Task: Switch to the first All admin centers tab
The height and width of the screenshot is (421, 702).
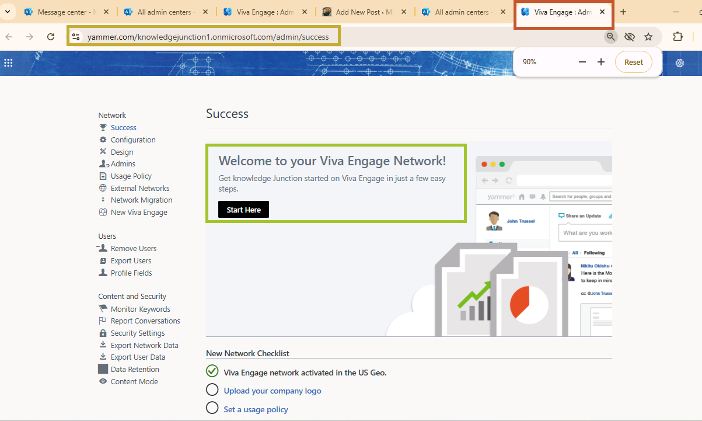Action: (x=166, y=12)
